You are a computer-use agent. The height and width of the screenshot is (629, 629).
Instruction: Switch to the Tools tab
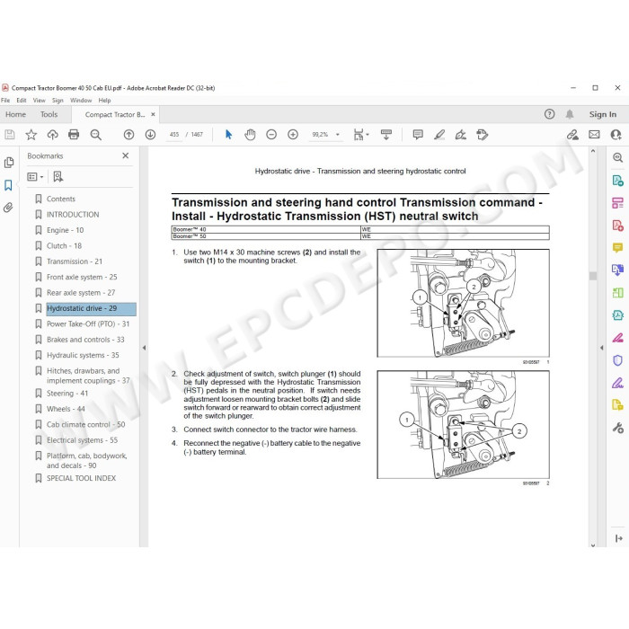pos(49,114)
